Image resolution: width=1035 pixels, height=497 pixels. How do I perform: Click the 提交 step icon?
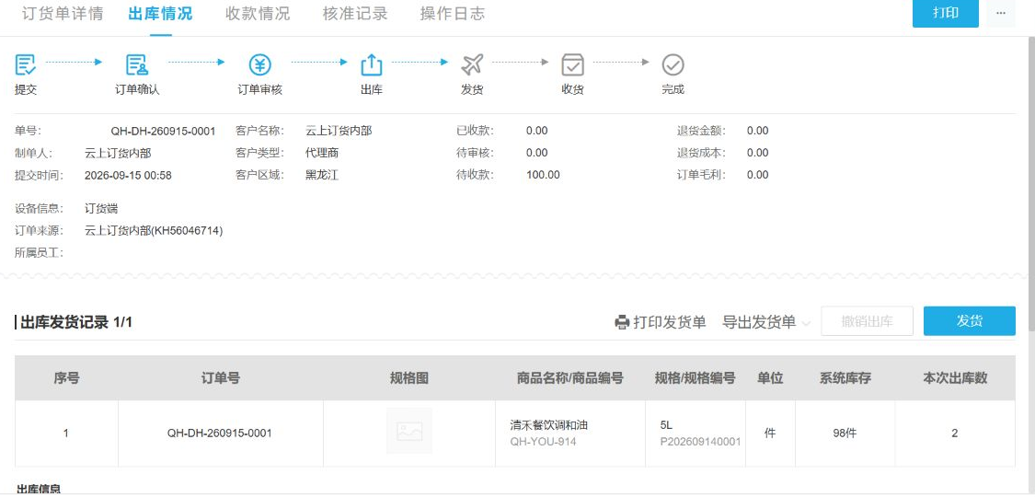pyautogui.click(x=26, y=64)
